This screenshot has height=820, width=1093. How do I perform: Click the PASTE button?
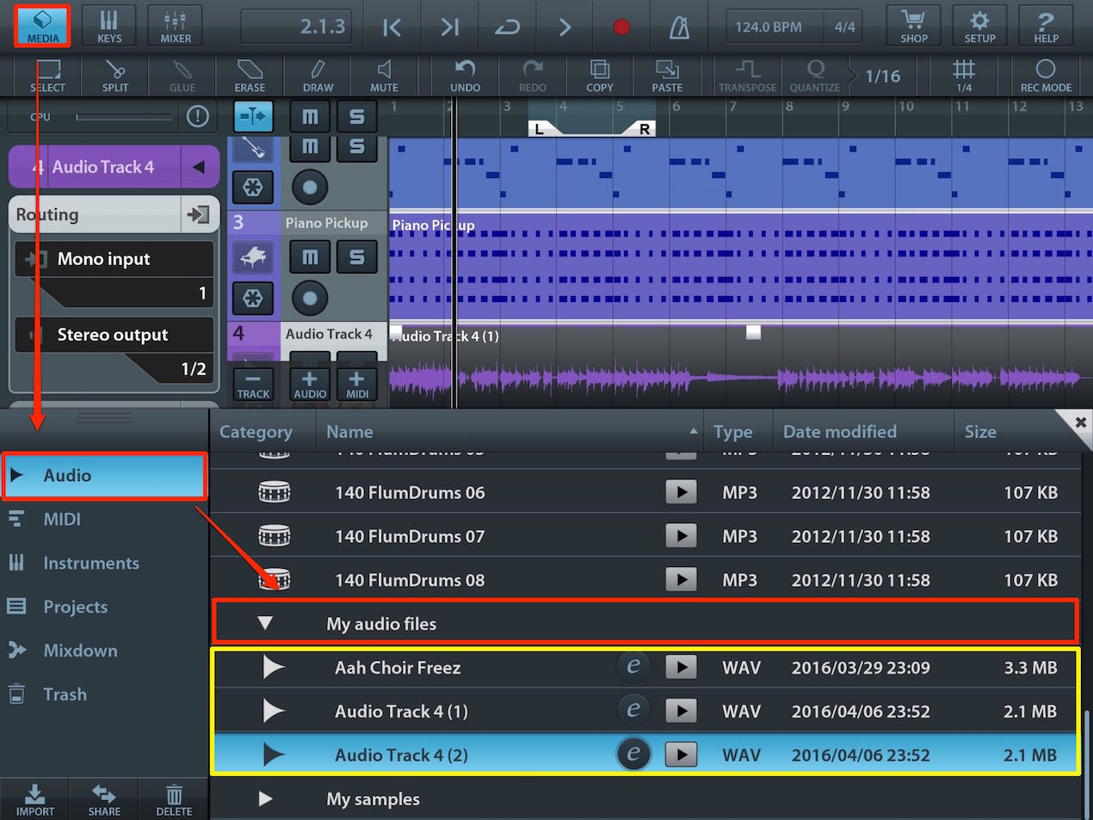(x=667, y=76)
